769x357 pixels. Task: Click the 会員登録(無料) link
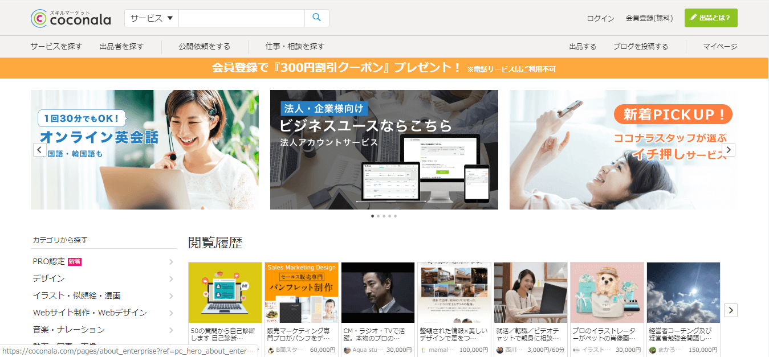pos(649,18)
